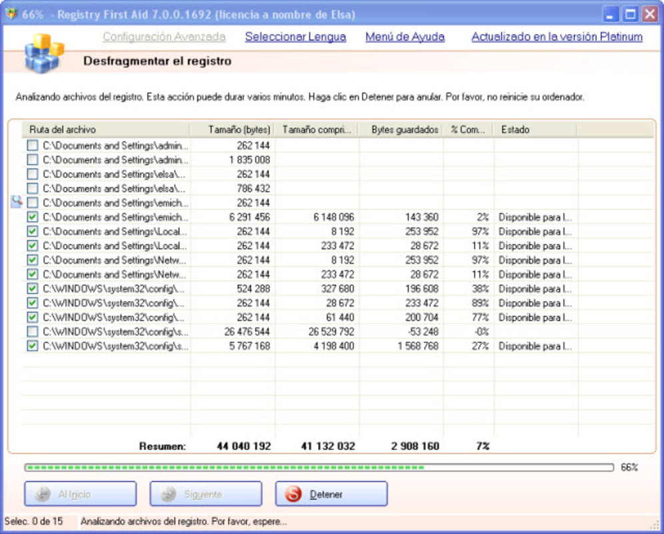Select the cell 327 680
The height and width of the screenshot is (534, 664).
[337, 289]
